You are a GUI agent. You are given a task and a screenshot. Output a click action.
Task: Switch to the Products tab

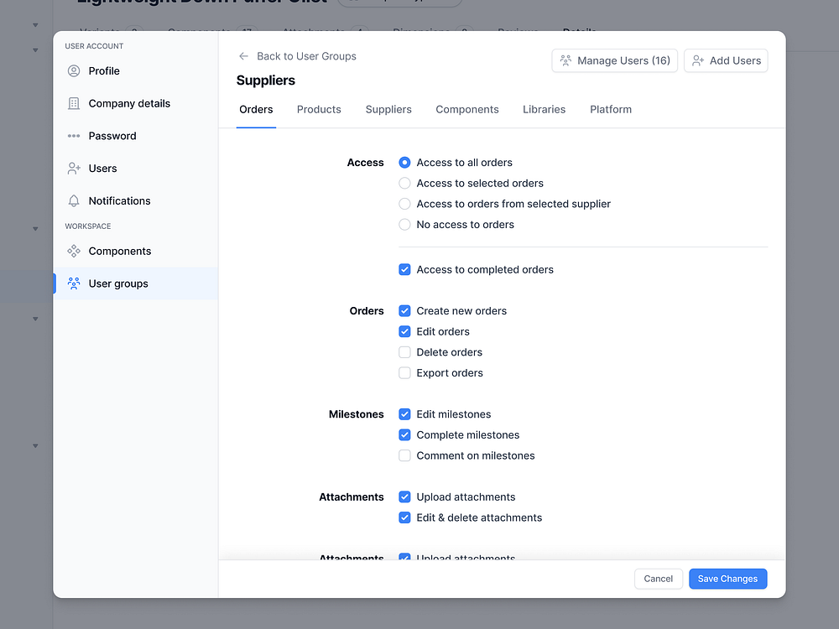pos(319,109)
